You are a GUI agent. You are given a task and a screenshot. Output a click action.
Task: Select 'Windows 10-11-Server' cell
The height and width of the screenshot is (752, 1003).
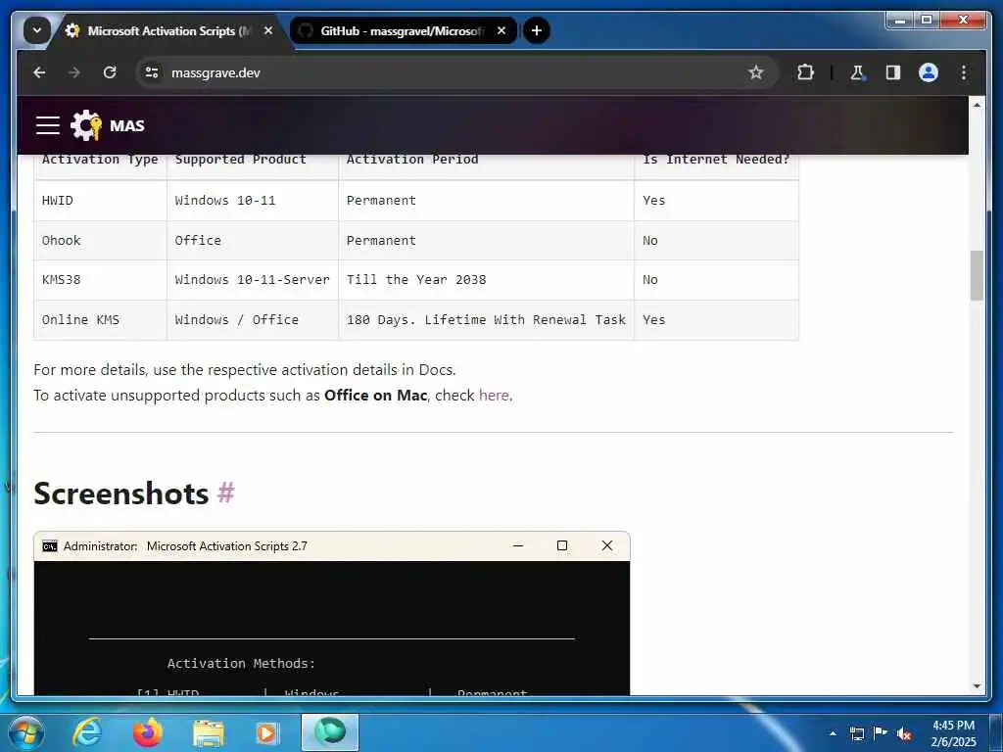[x=252, y=280]
